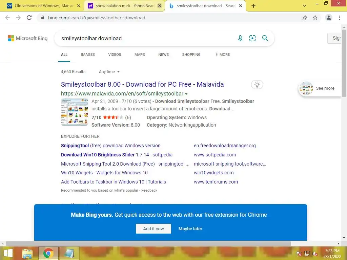Open File Explorer from the taskbar

click(x=27, y=253)
